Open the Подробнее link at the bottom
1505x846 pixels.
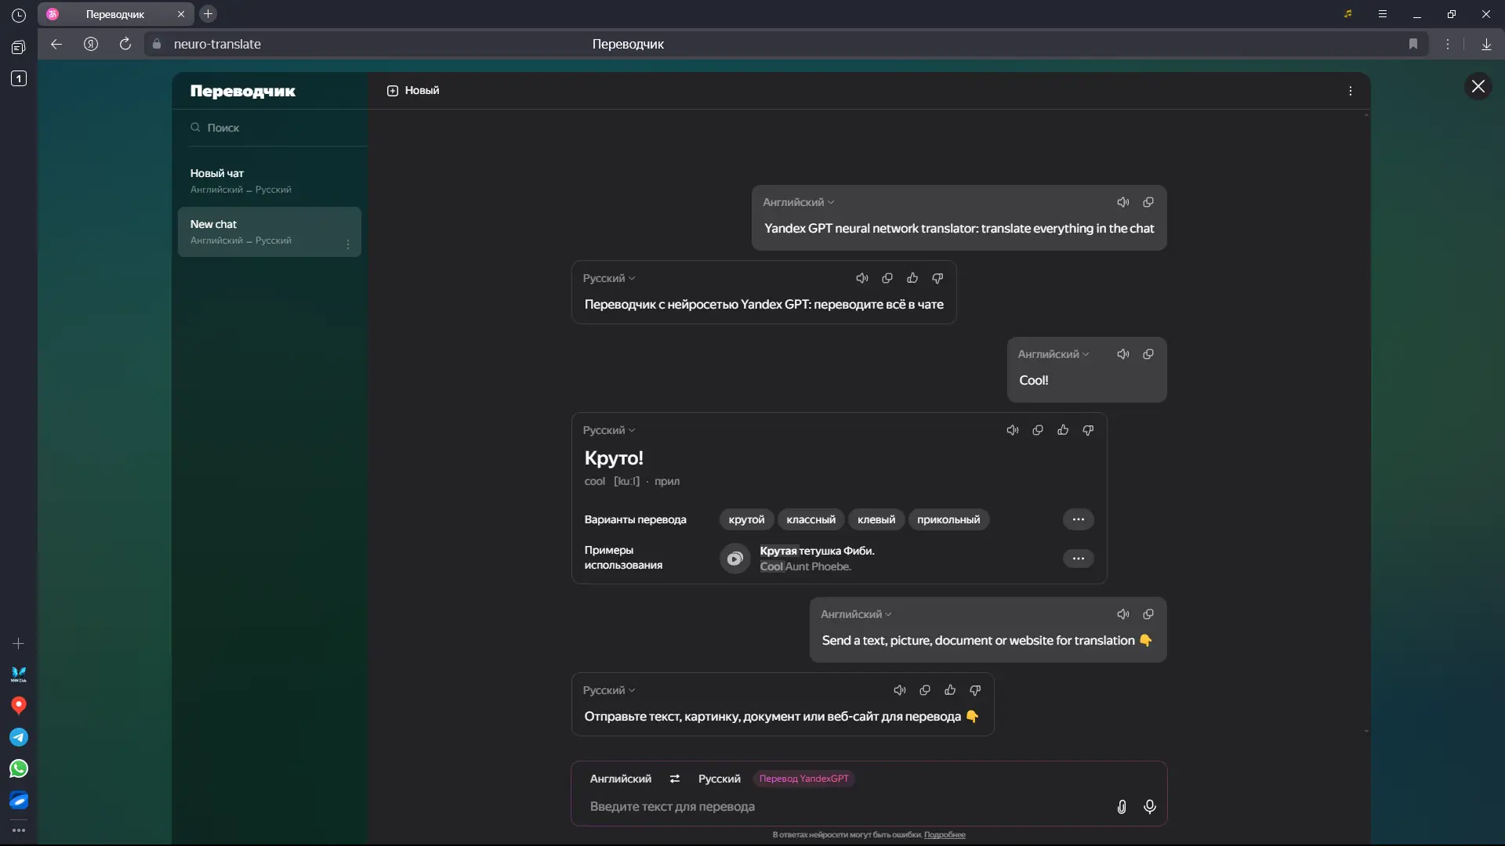pos(945,835)
